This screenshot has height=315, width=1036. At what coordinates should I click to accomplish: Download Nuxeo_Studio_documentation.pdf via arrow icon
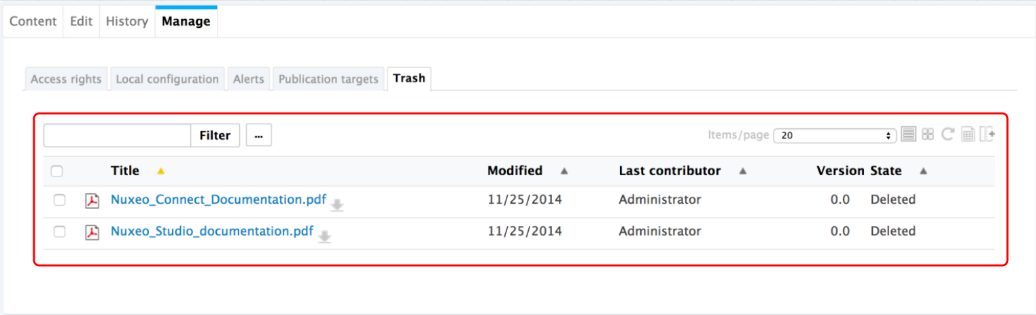[x=325, y=236]
